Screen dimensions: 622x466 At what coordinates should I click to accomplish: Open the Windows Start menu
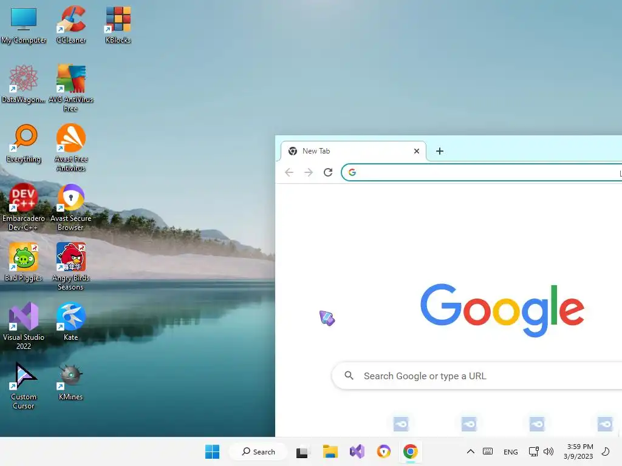212,451
